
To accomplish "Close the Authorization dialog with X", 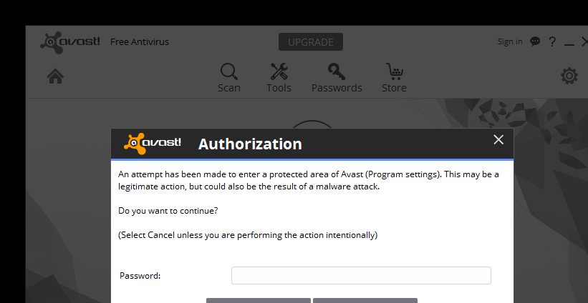I will (498, 139).
